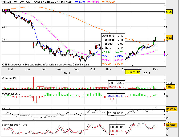Click the 'Mai' month axis label
This screenshot has width=179, height=137.
point(11,69)
